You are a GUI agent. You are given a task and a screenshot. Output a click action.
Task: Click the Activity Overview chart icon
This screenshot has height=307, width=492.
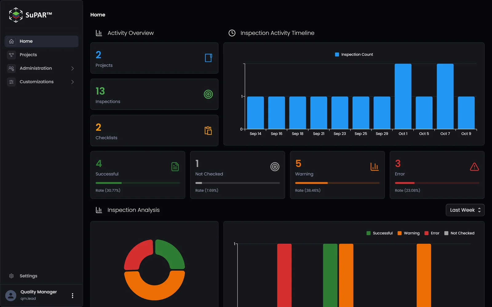[x=99, y=33]
